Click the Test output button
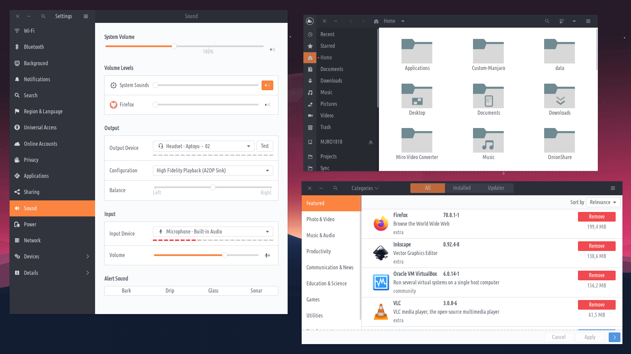Viewport: 631px width, 354px height. pos(265,146)
